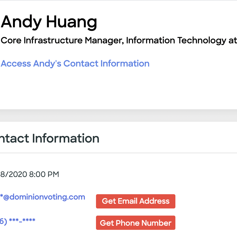The image size is (237, 234).
Task: Click the Andy Huang name heading
Action: tap(49, 22)
